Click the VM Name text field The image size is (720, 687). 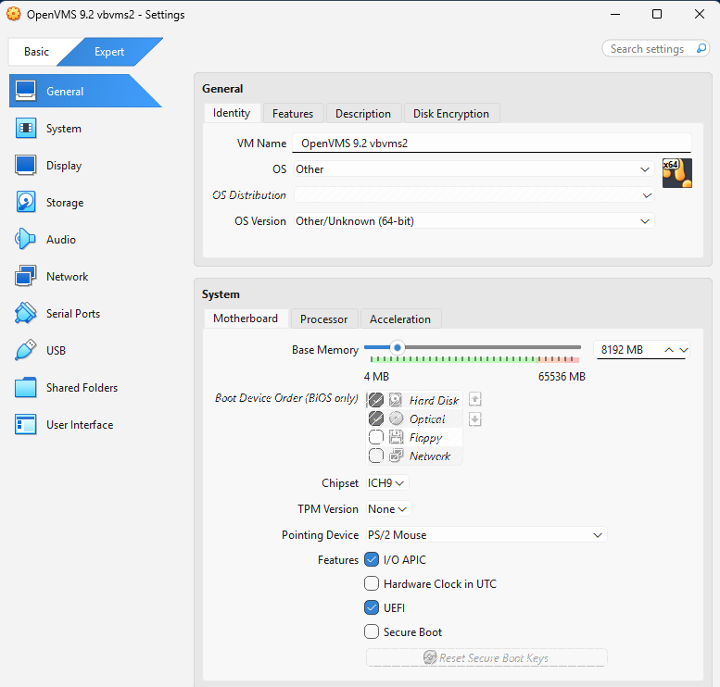(x=491, y=144)
